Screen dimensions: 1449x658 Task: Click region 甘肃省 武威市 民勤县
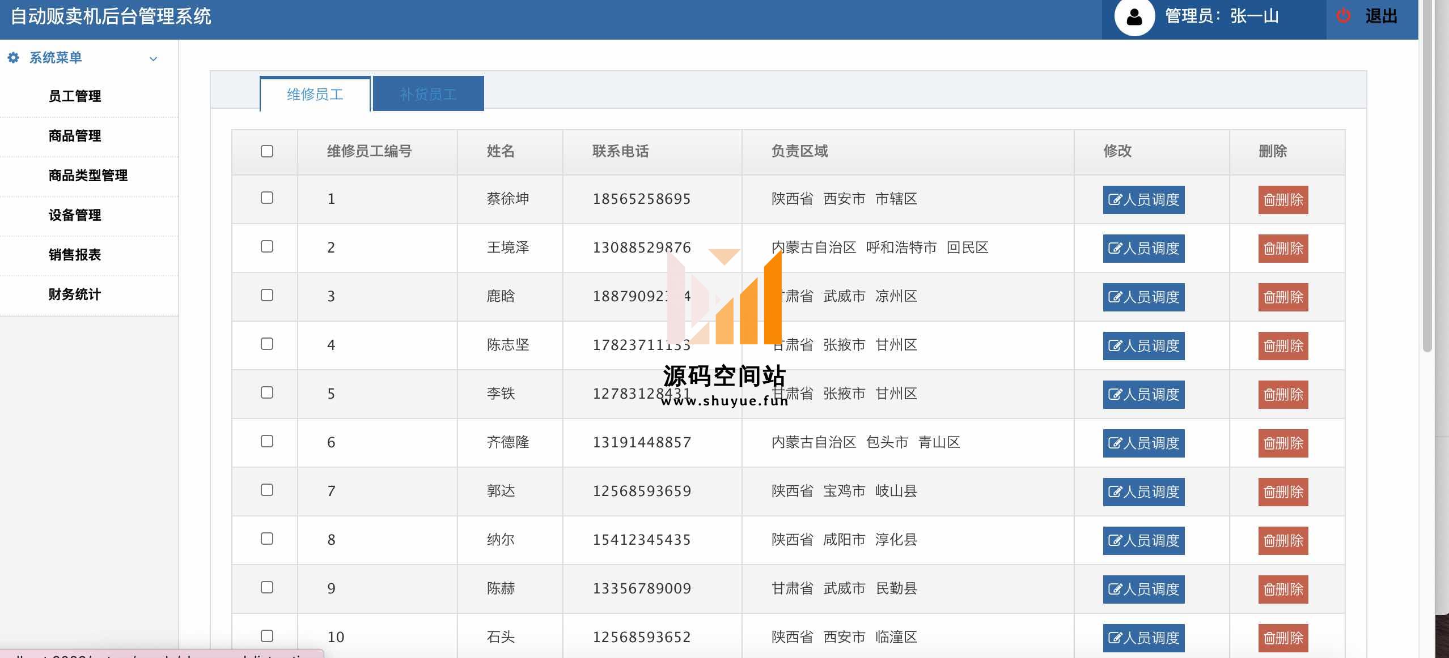point(844,588)
